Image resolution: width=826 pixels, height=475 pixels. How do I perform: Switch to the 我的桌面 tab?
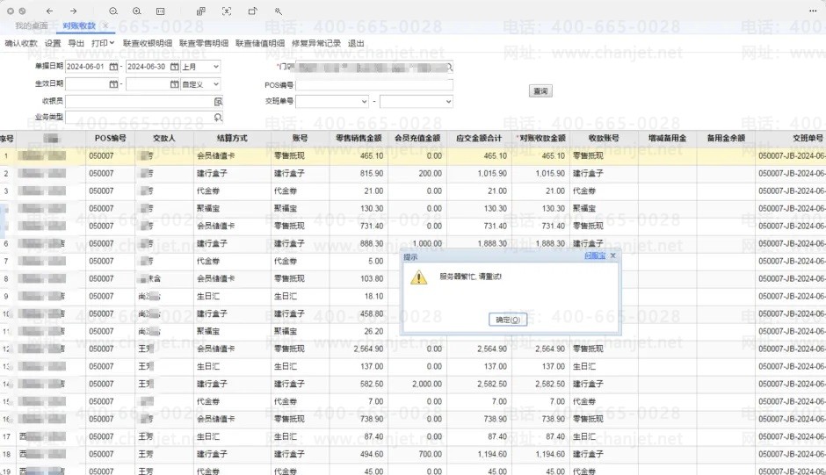point(32,26)
